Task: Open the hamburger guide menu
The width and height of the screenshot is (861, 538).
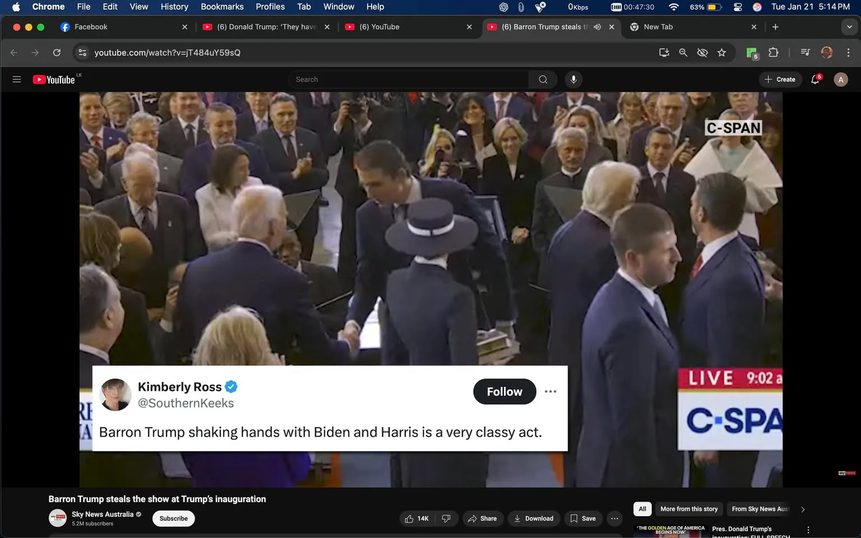Action: click(x=16, y=79)
